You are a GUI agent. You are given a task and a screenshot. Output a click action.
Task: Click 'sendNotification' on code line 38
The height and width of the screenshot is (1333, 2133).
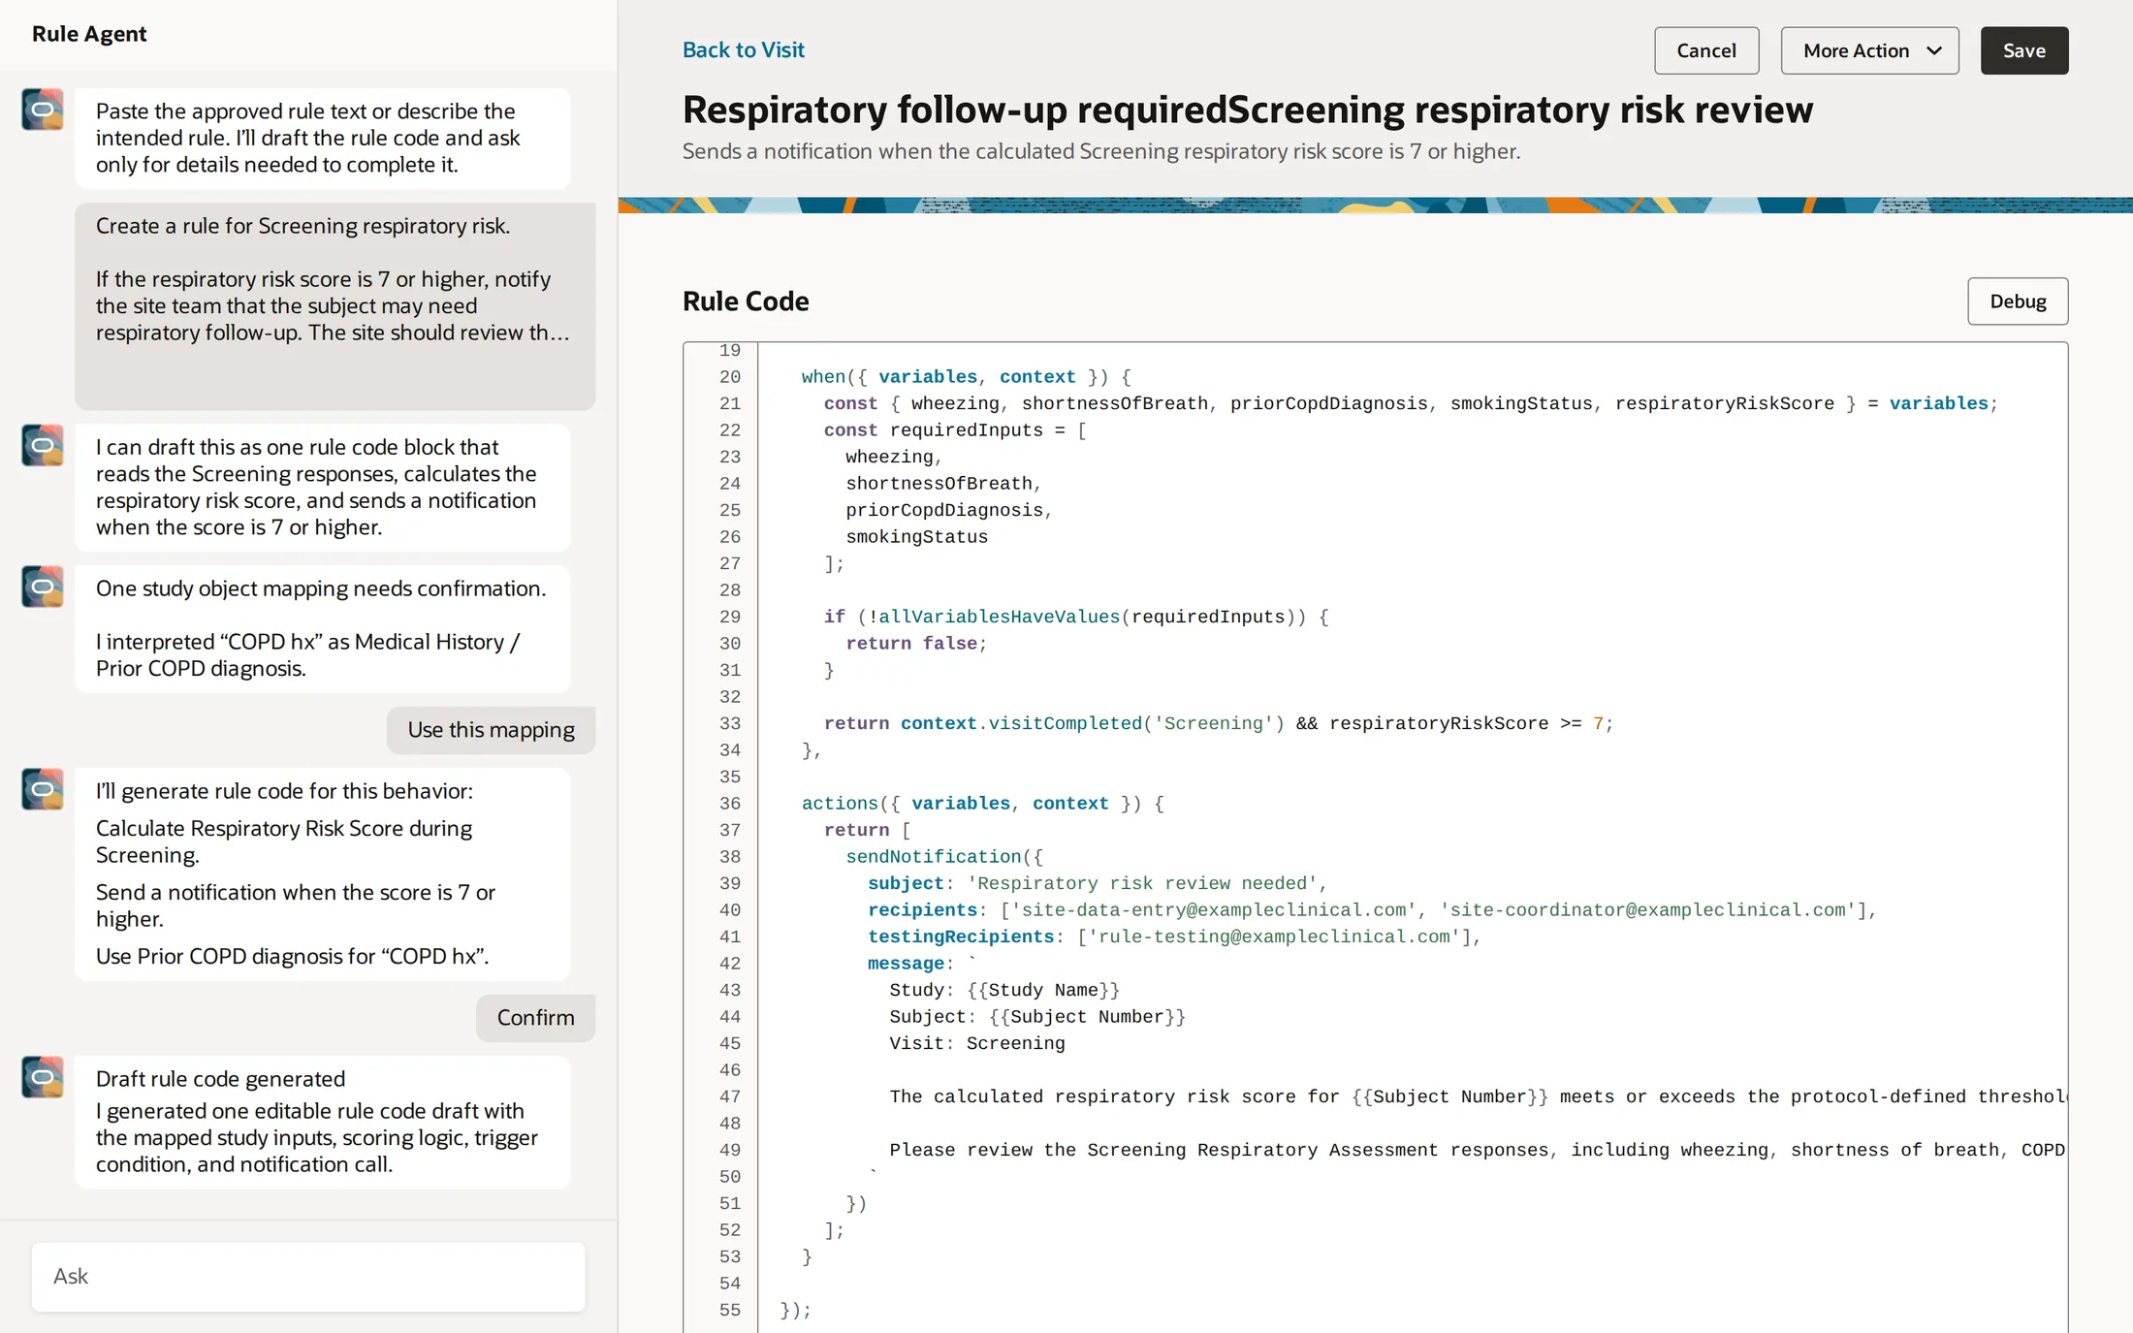(933, 857)
